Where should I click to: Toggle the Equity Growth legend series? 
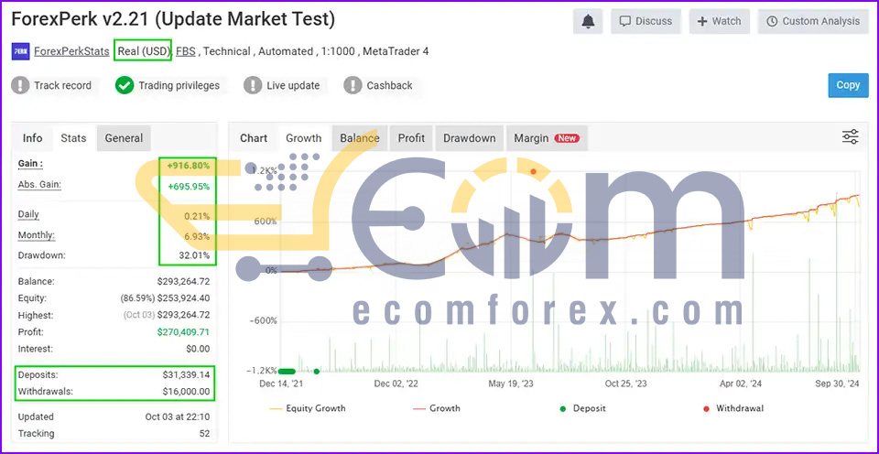308,408
